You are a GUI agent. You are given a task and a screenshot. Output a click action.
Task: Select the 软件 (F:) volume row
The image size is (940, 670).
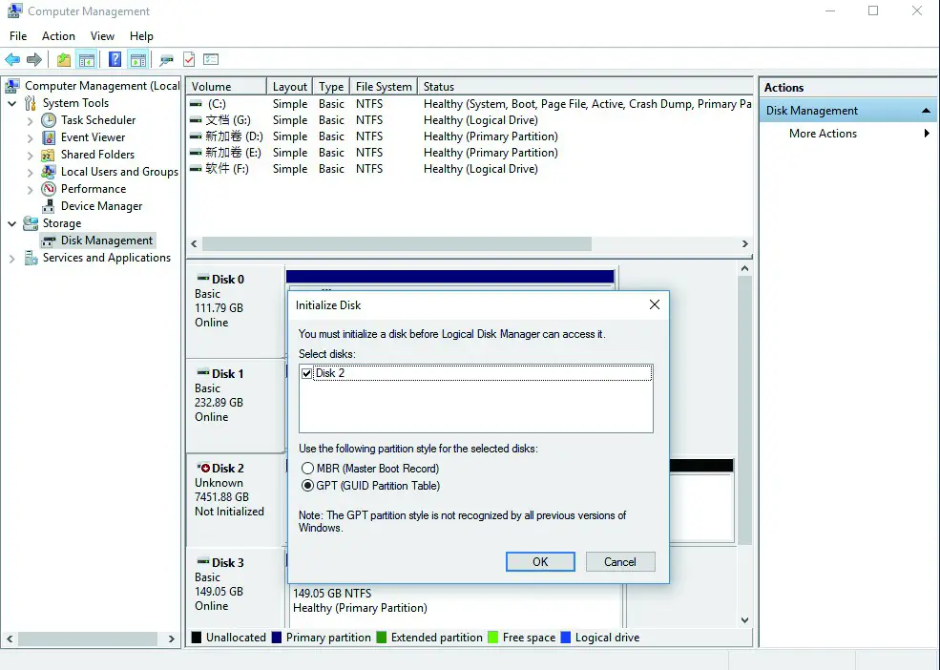pos(469,169)
